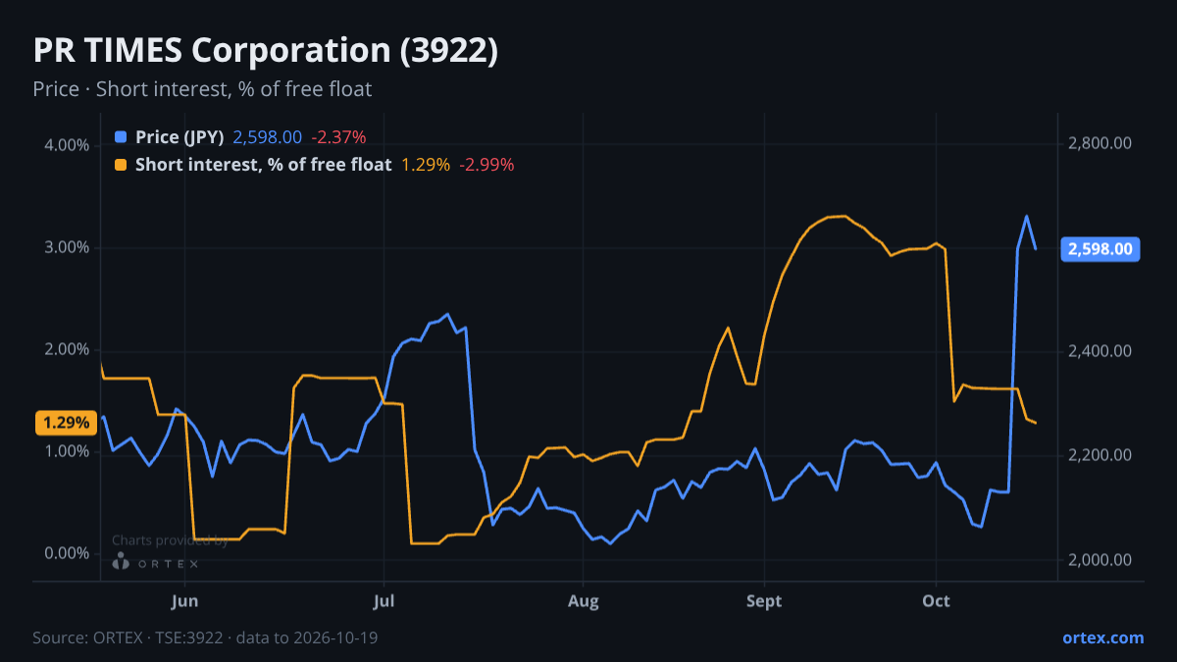Select the Short interest, % of free float legend label

pos(263,165)
